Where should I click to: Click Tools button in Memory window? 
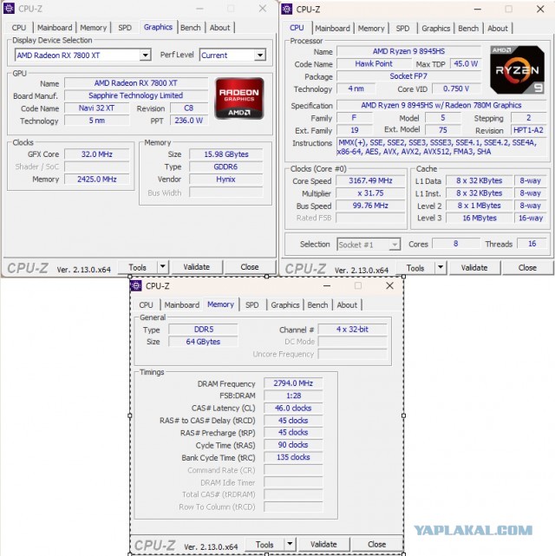coord(264,545)
